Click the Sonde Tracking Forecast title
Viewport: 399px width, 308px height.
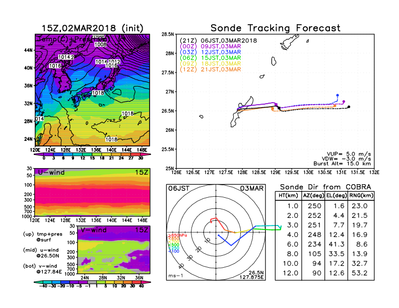tap(275, 28)
